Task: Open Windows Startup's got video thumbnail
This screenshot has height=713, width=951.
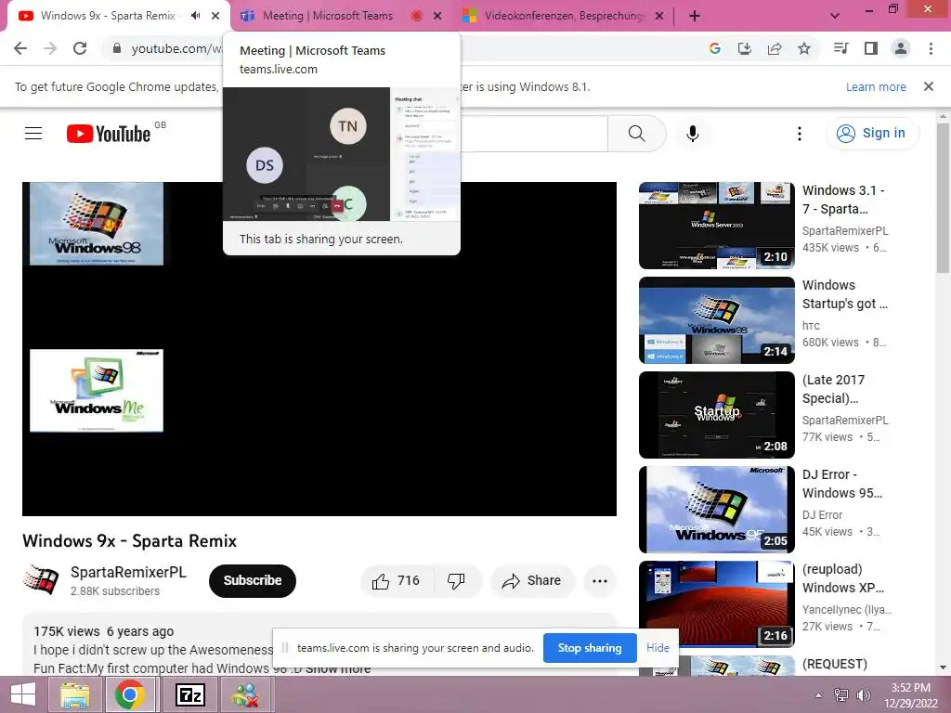Action: coord(716,320)
